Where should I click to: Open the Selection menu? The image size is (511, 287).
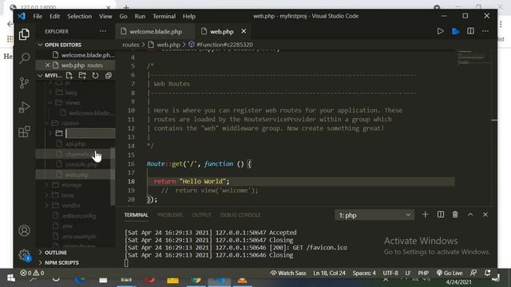point(80,16)
